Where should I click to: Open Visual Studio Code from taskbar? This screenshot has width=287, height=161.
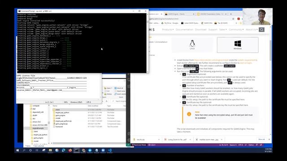(x=110, y=150)
